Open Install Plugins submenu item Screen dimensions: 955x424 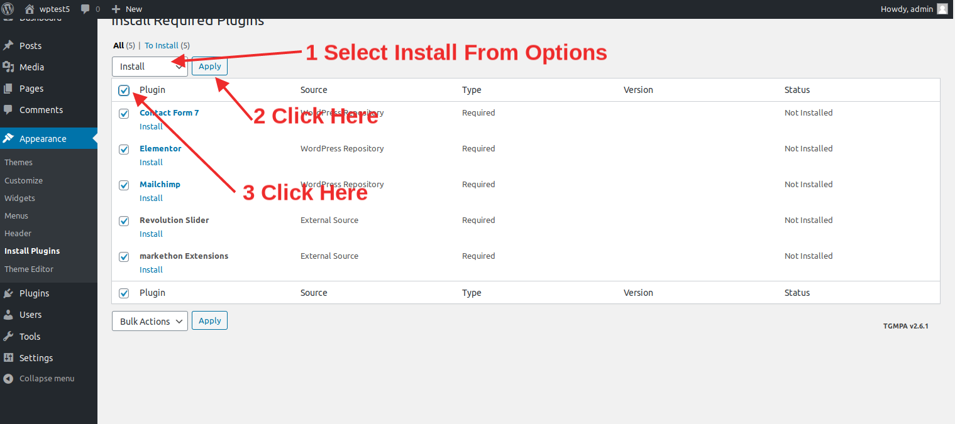[x=32, y=251]
